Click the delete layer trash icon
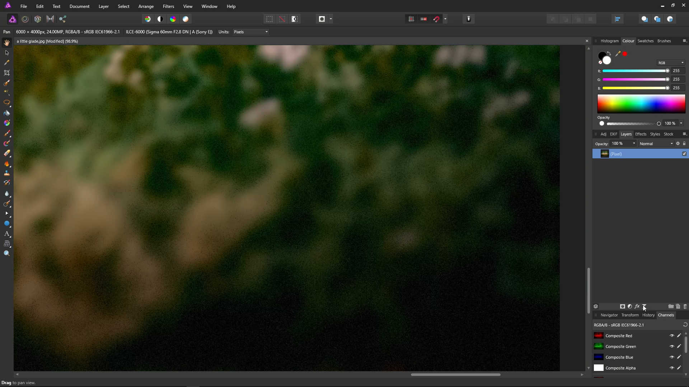The height and width of the screenshot is (387, 689). pyautogui.click(x=685, y=306)
